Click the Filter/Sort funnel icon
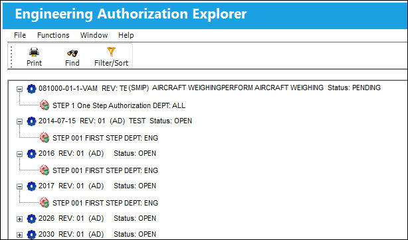The width and height of the screenshot is (408, 240). coord(111,52)
